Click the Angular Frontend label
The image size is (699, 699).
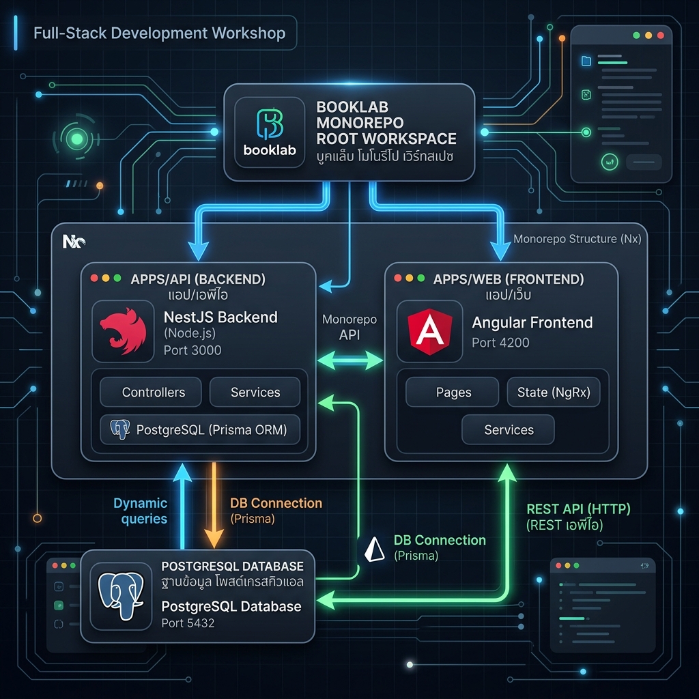[x=532, y=322]
